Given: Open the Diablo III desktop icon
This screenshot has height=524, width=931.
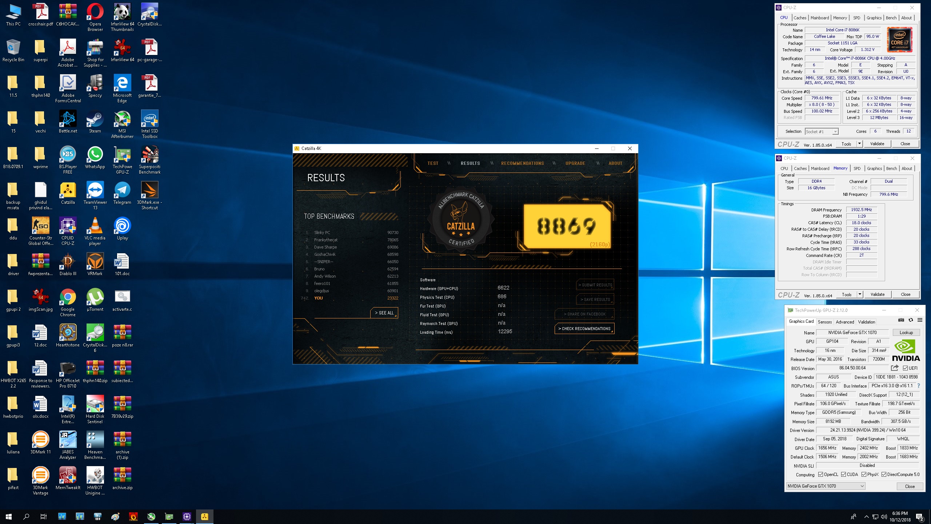Looking at the screenshot, I should click(68, 265).
